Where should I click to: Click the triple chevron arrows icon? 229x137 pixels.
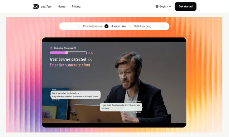tap(90, 60)
